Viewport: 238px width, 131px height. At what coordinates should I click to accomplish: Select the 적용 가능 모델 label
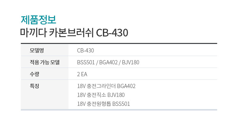(x=45, y=62)
